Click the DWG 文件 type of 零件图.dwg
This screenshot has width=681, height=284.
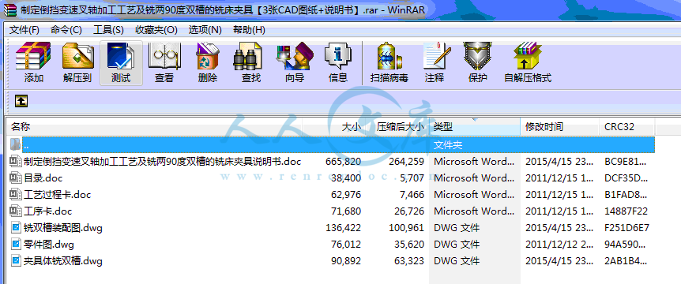tap(457, 244)
